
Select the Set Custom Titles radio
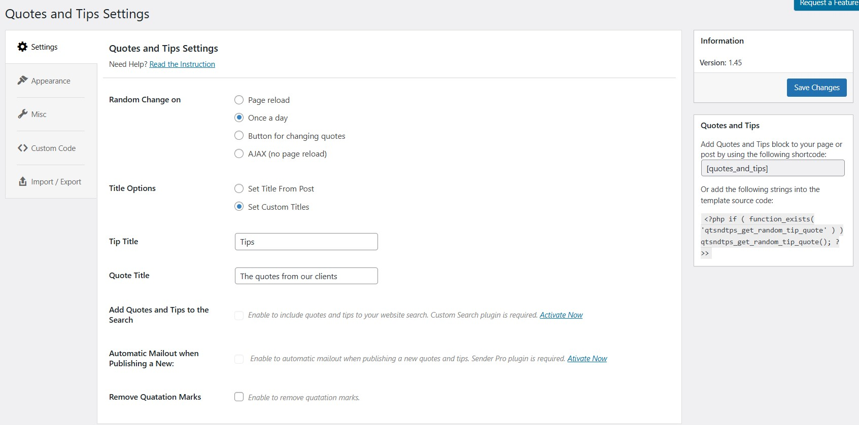(239, 207)
